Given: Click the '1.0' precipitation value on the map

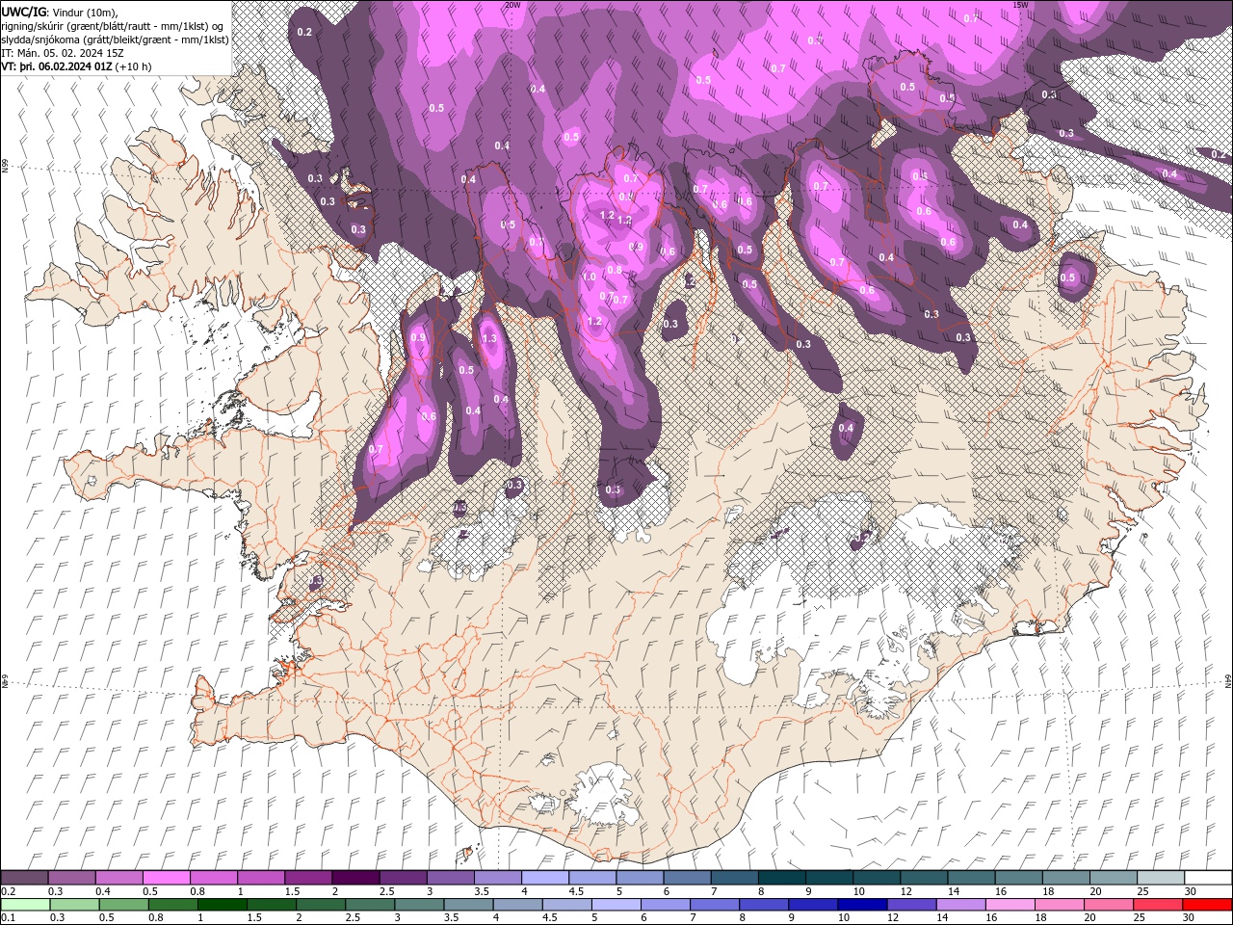Looking at the screenshot, I should (x=590, y=277).
